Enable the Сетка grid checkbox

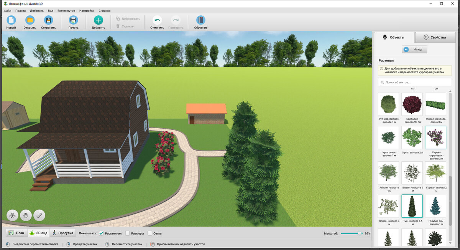pyautogui.click(x=150, y=233)
